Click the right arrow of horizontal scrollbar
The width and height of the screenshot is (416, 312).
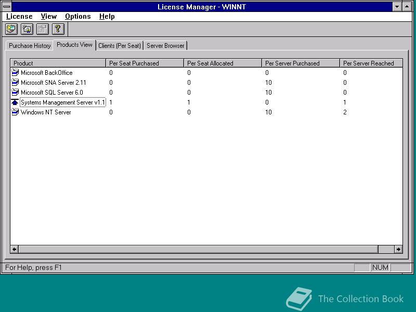(398, 249)
